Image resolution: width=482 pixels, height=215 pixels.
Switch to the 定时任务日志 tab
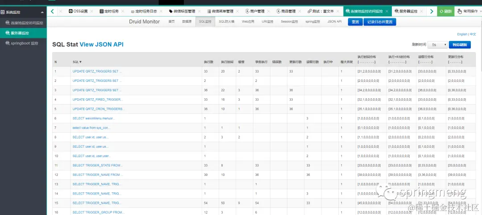coord(144,11)
